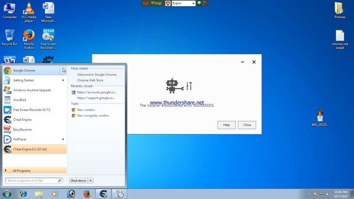Open Mozilla Firefox desktop shortcut
Image resolution: width=354 pixels, height=199 pixels.
tap(29, 39)
